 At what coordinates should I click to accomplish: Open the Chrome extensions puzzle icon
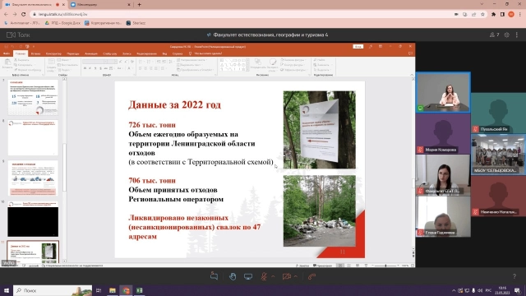[x=493, y=15]
